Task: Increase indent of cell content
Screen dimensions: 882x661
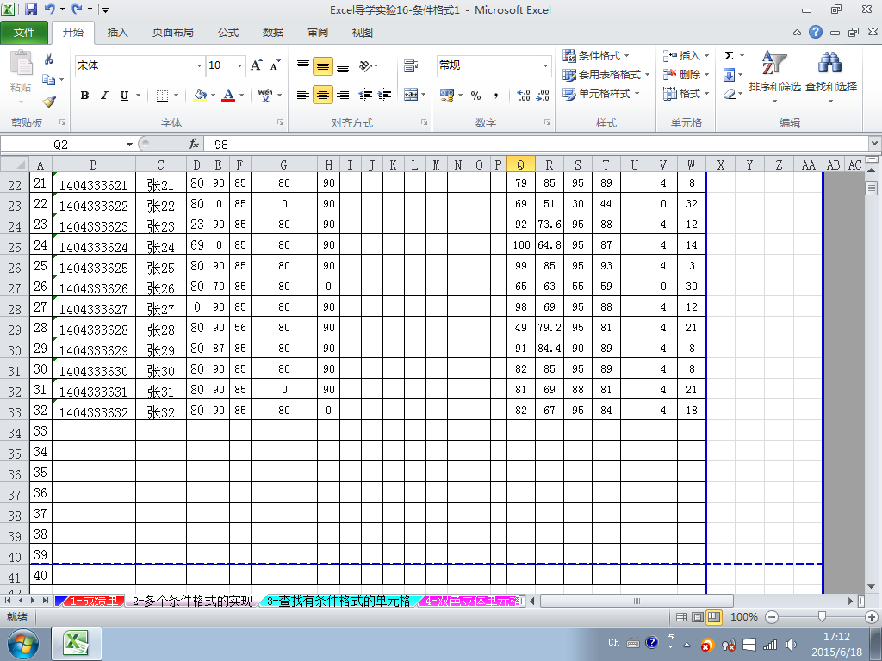Action: [x=385, y=95]
